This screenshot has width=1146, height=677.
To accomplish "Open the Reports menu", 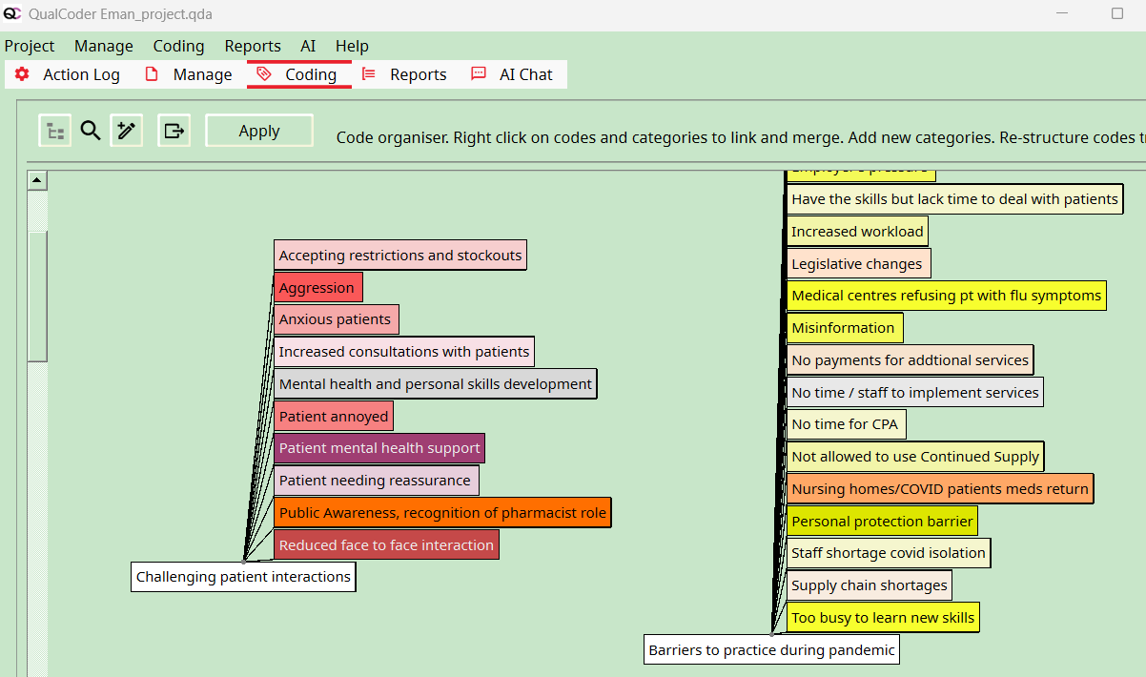I will (x=253, y=46).
